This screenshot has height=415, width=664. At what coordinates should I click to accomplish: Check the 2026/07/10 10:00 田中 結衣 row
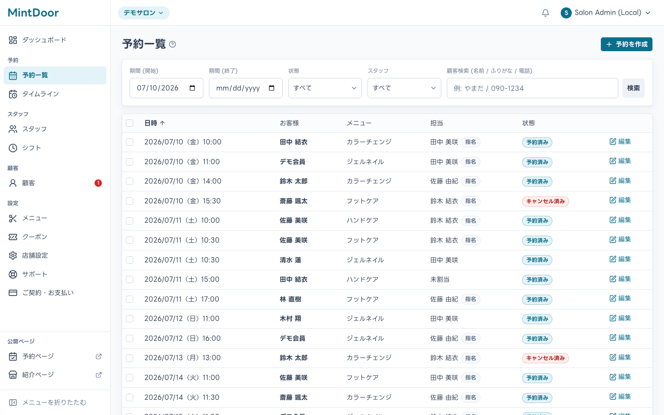click(x=130, y=142)
